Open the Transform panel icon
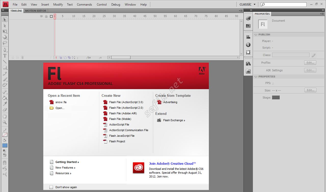 pyautogui.click(x=248, y=52)
